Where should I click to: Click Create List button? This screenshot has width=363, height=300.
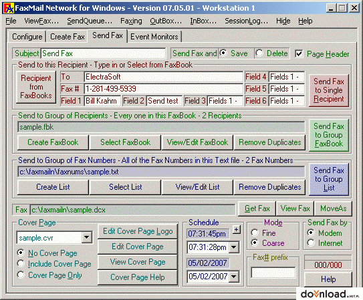[53, 187]
